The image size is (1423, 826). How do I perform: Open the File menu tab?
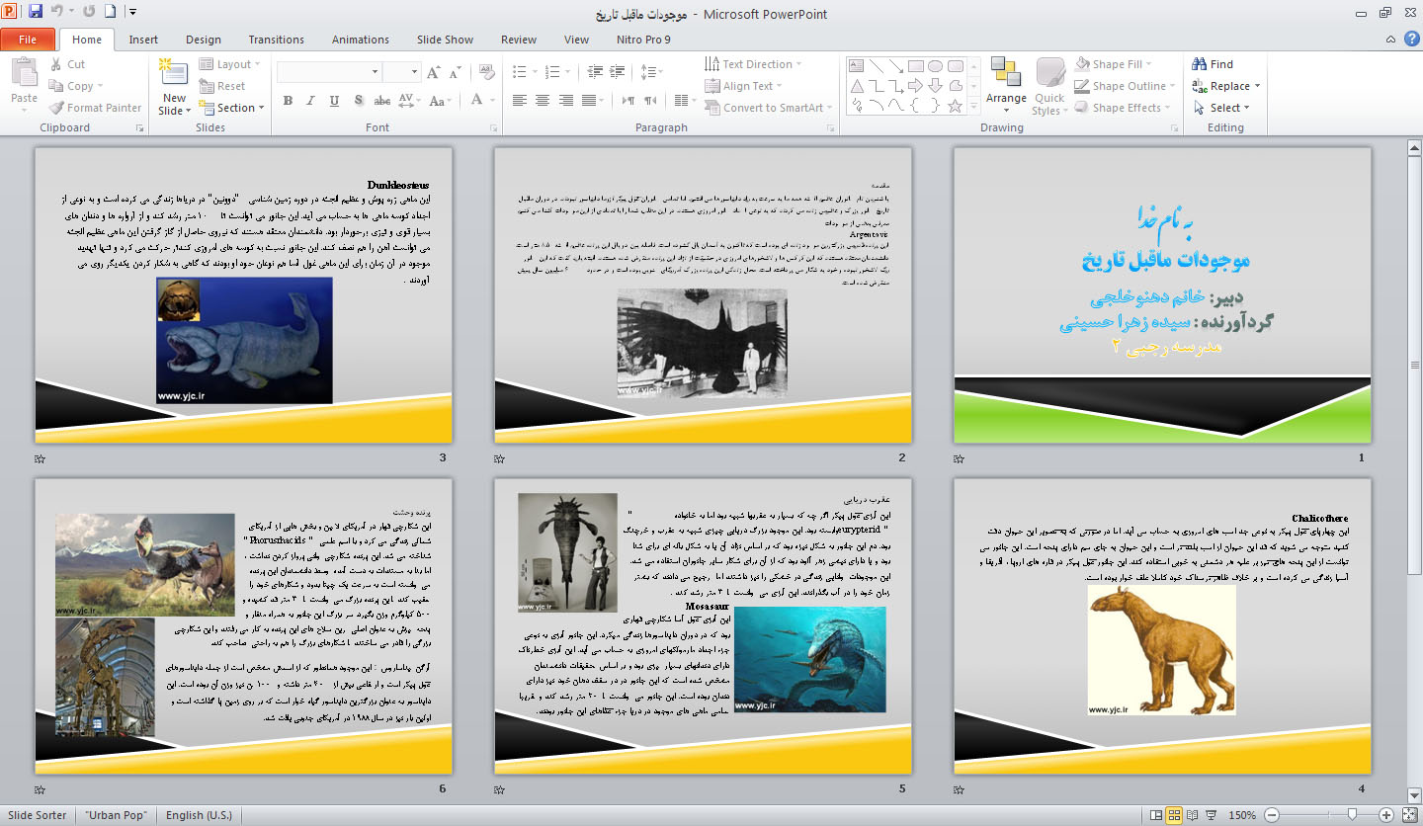click(x=28, y=40)
